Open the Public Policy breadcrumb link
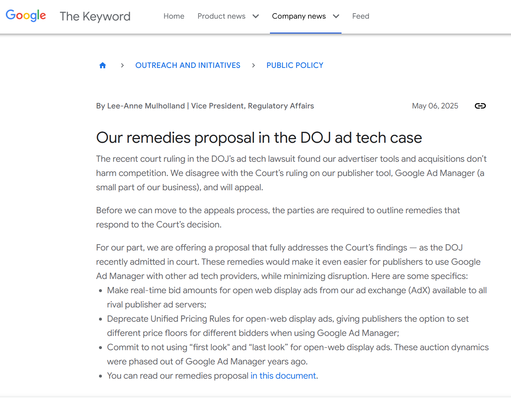This screenshot has width=511, height=398. [x=295, y=65]
